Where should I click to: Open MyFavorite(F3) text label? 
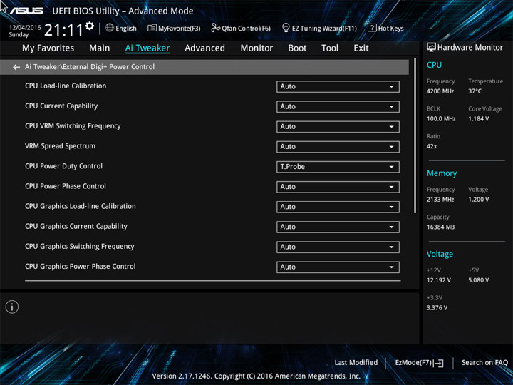[180, 29]
